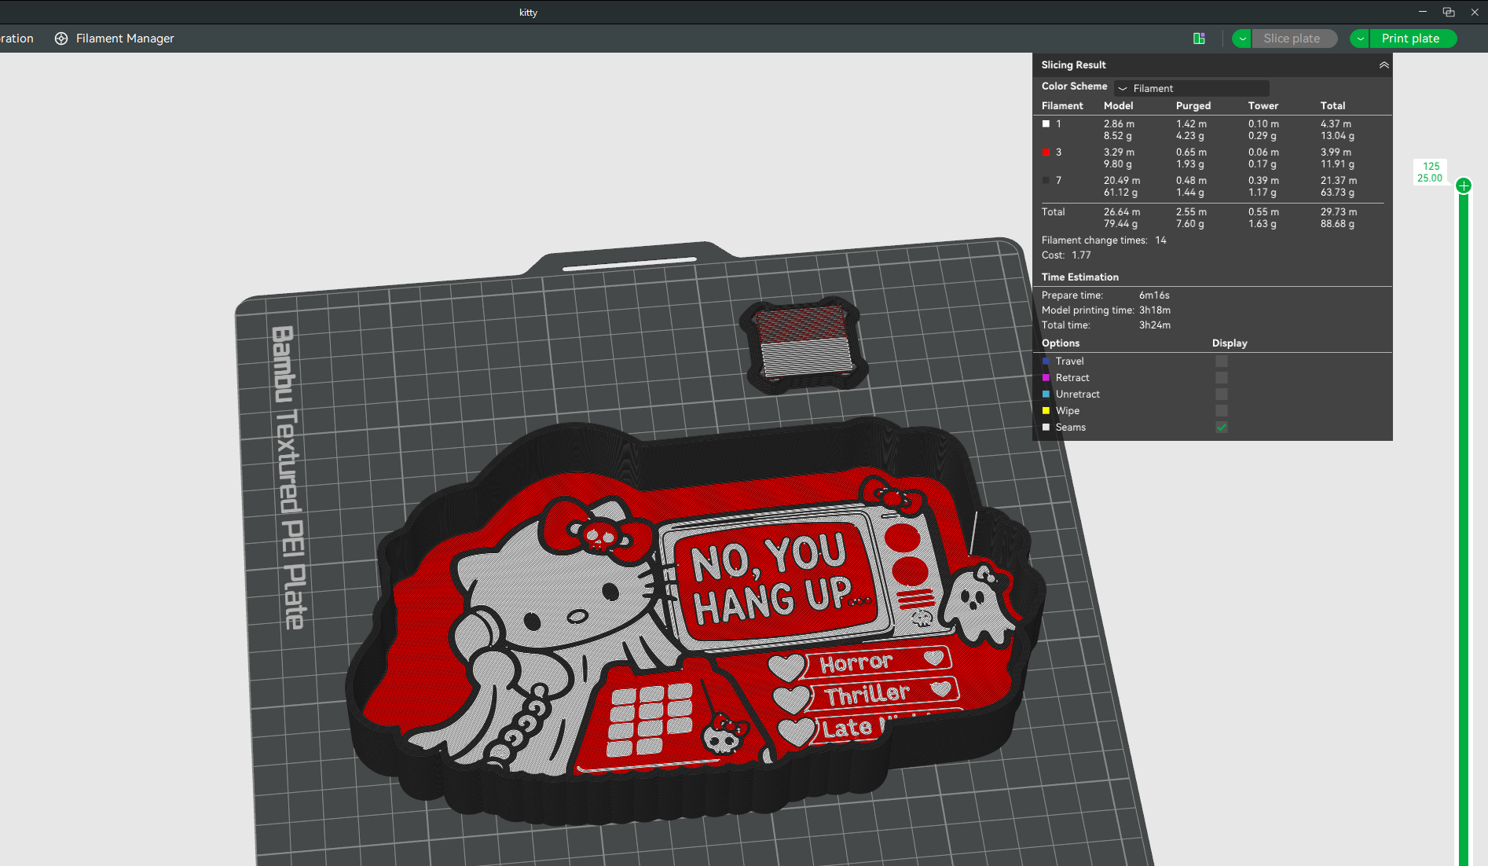Click the Model printing time 3h18m value
Viewport: 1488px width, 866px height.
coord(1155,310)
